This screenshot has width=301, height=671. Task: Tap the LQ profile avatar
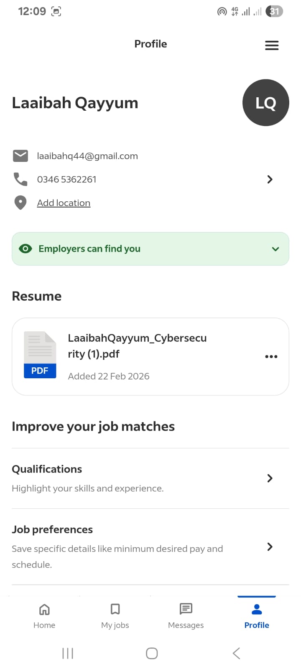[265, 103]
